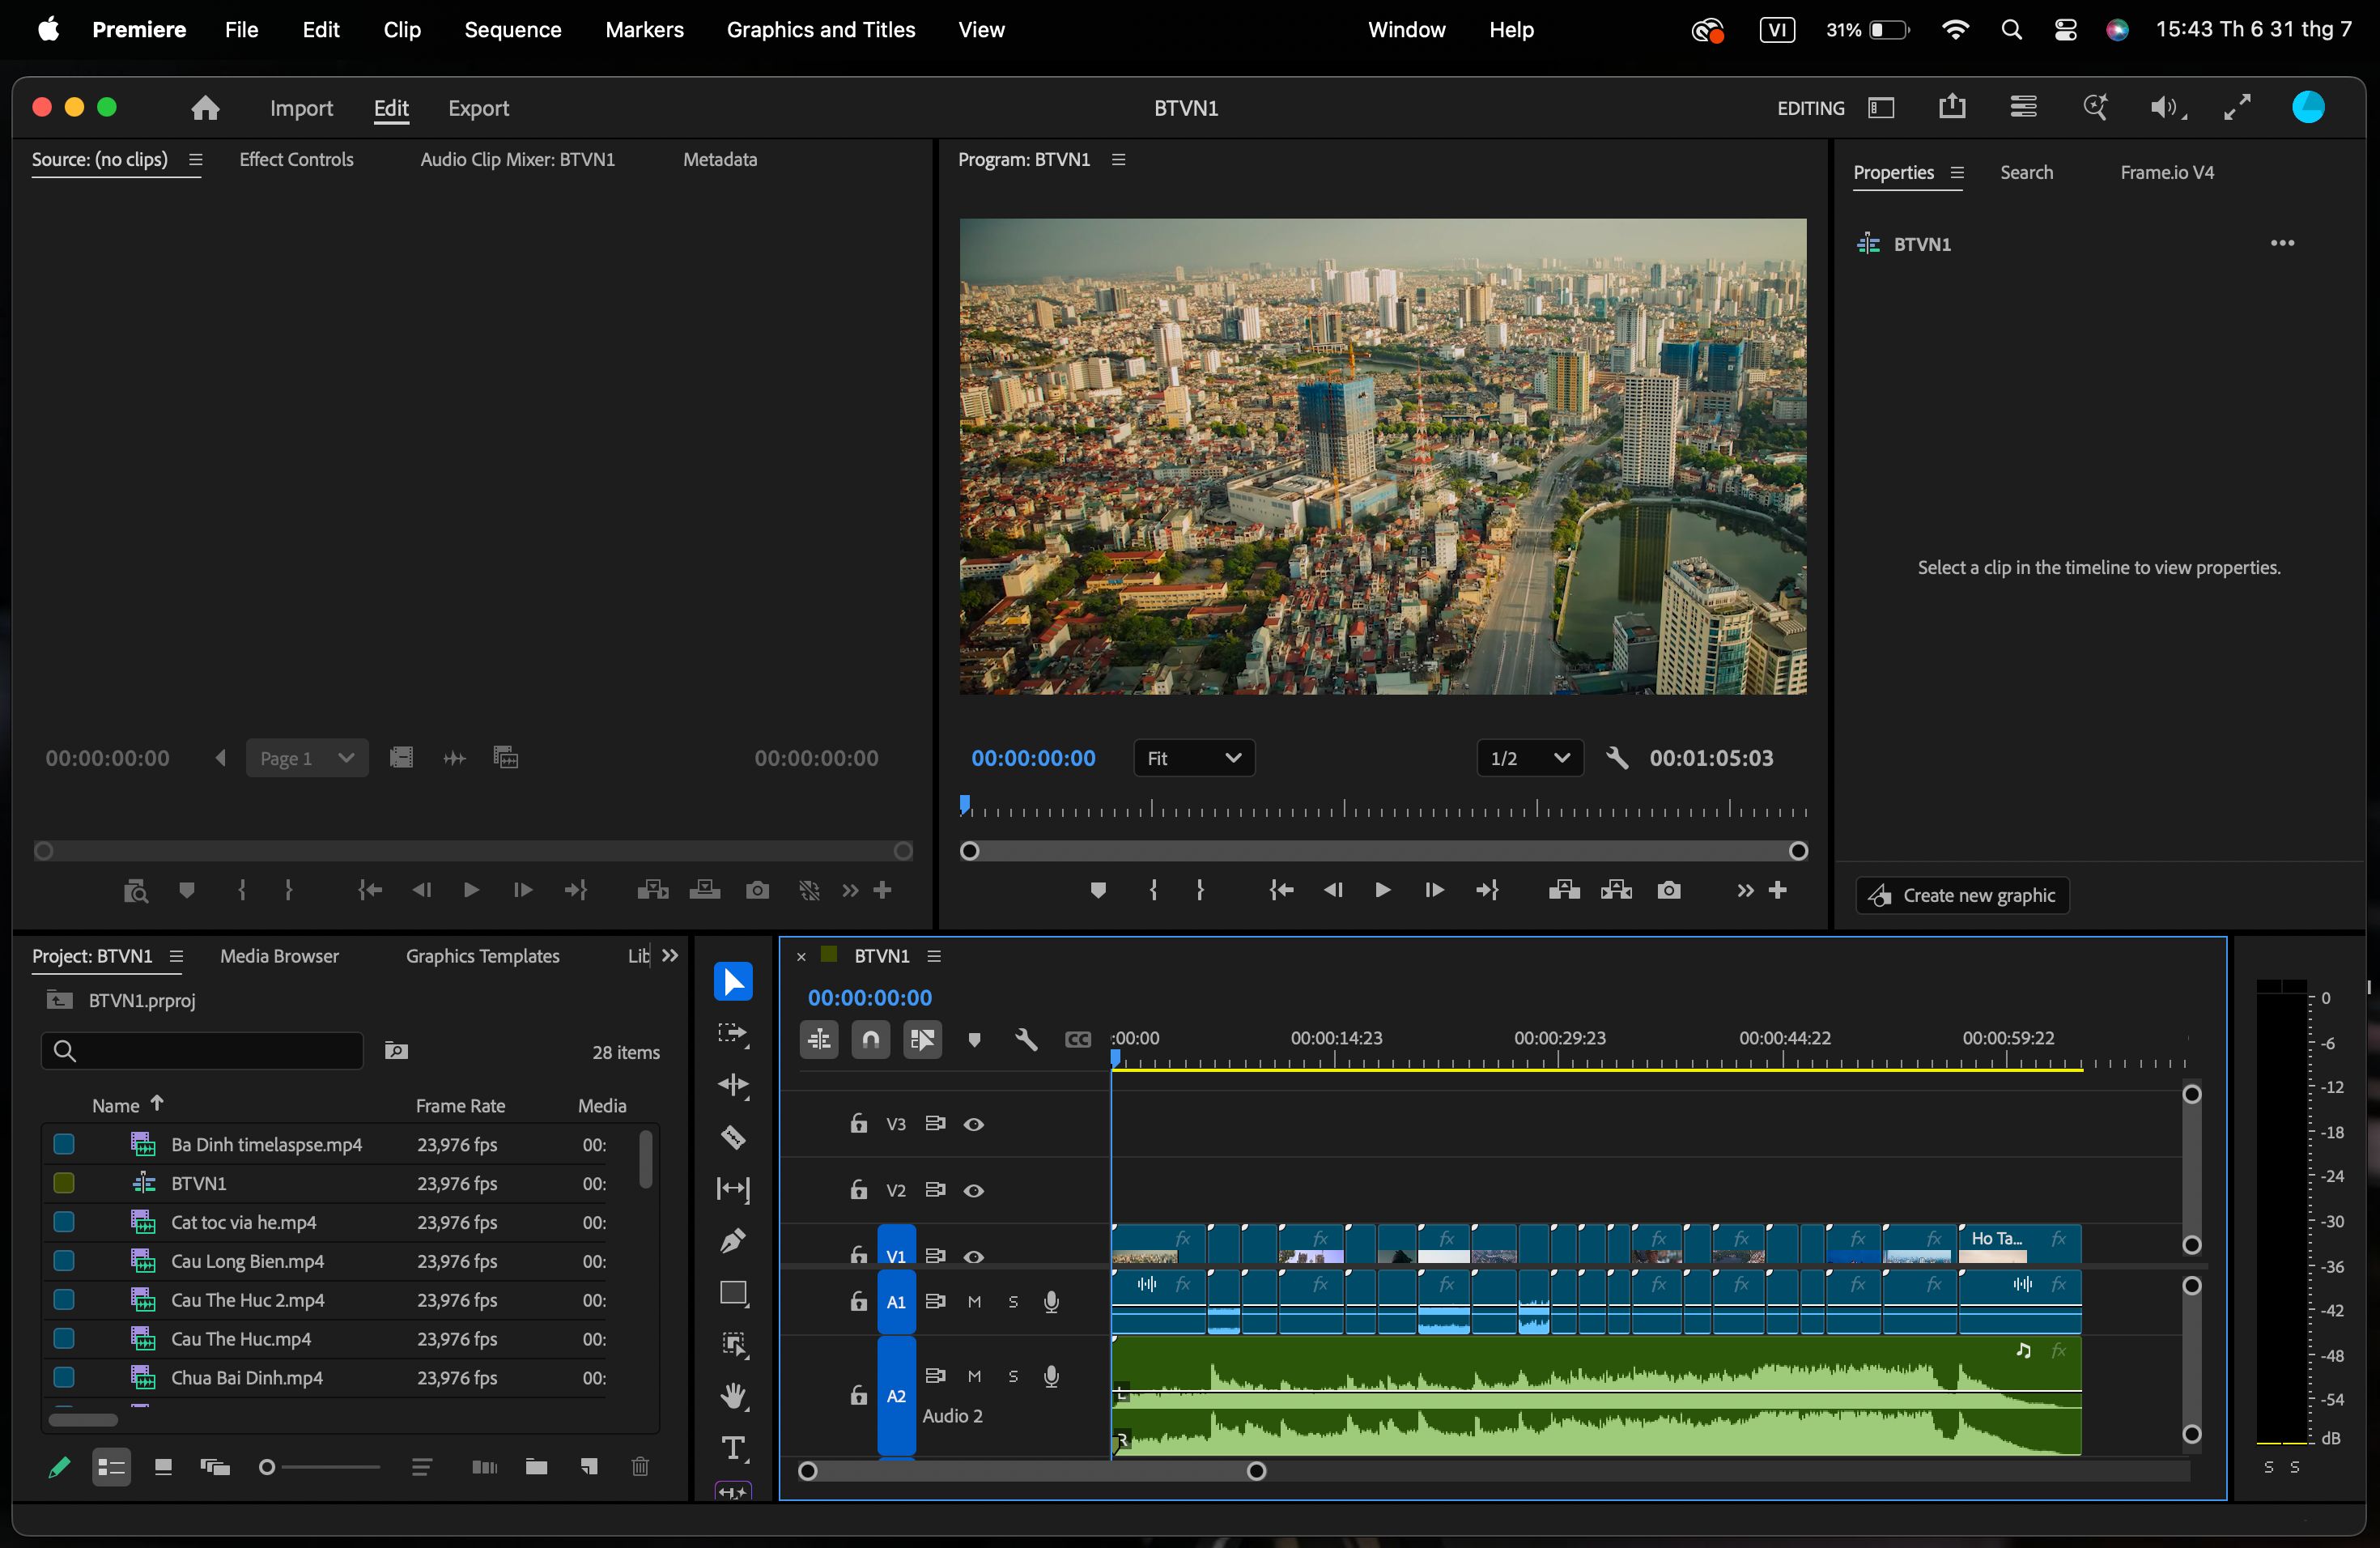Open the Export workspace

(x=478, y=108)
